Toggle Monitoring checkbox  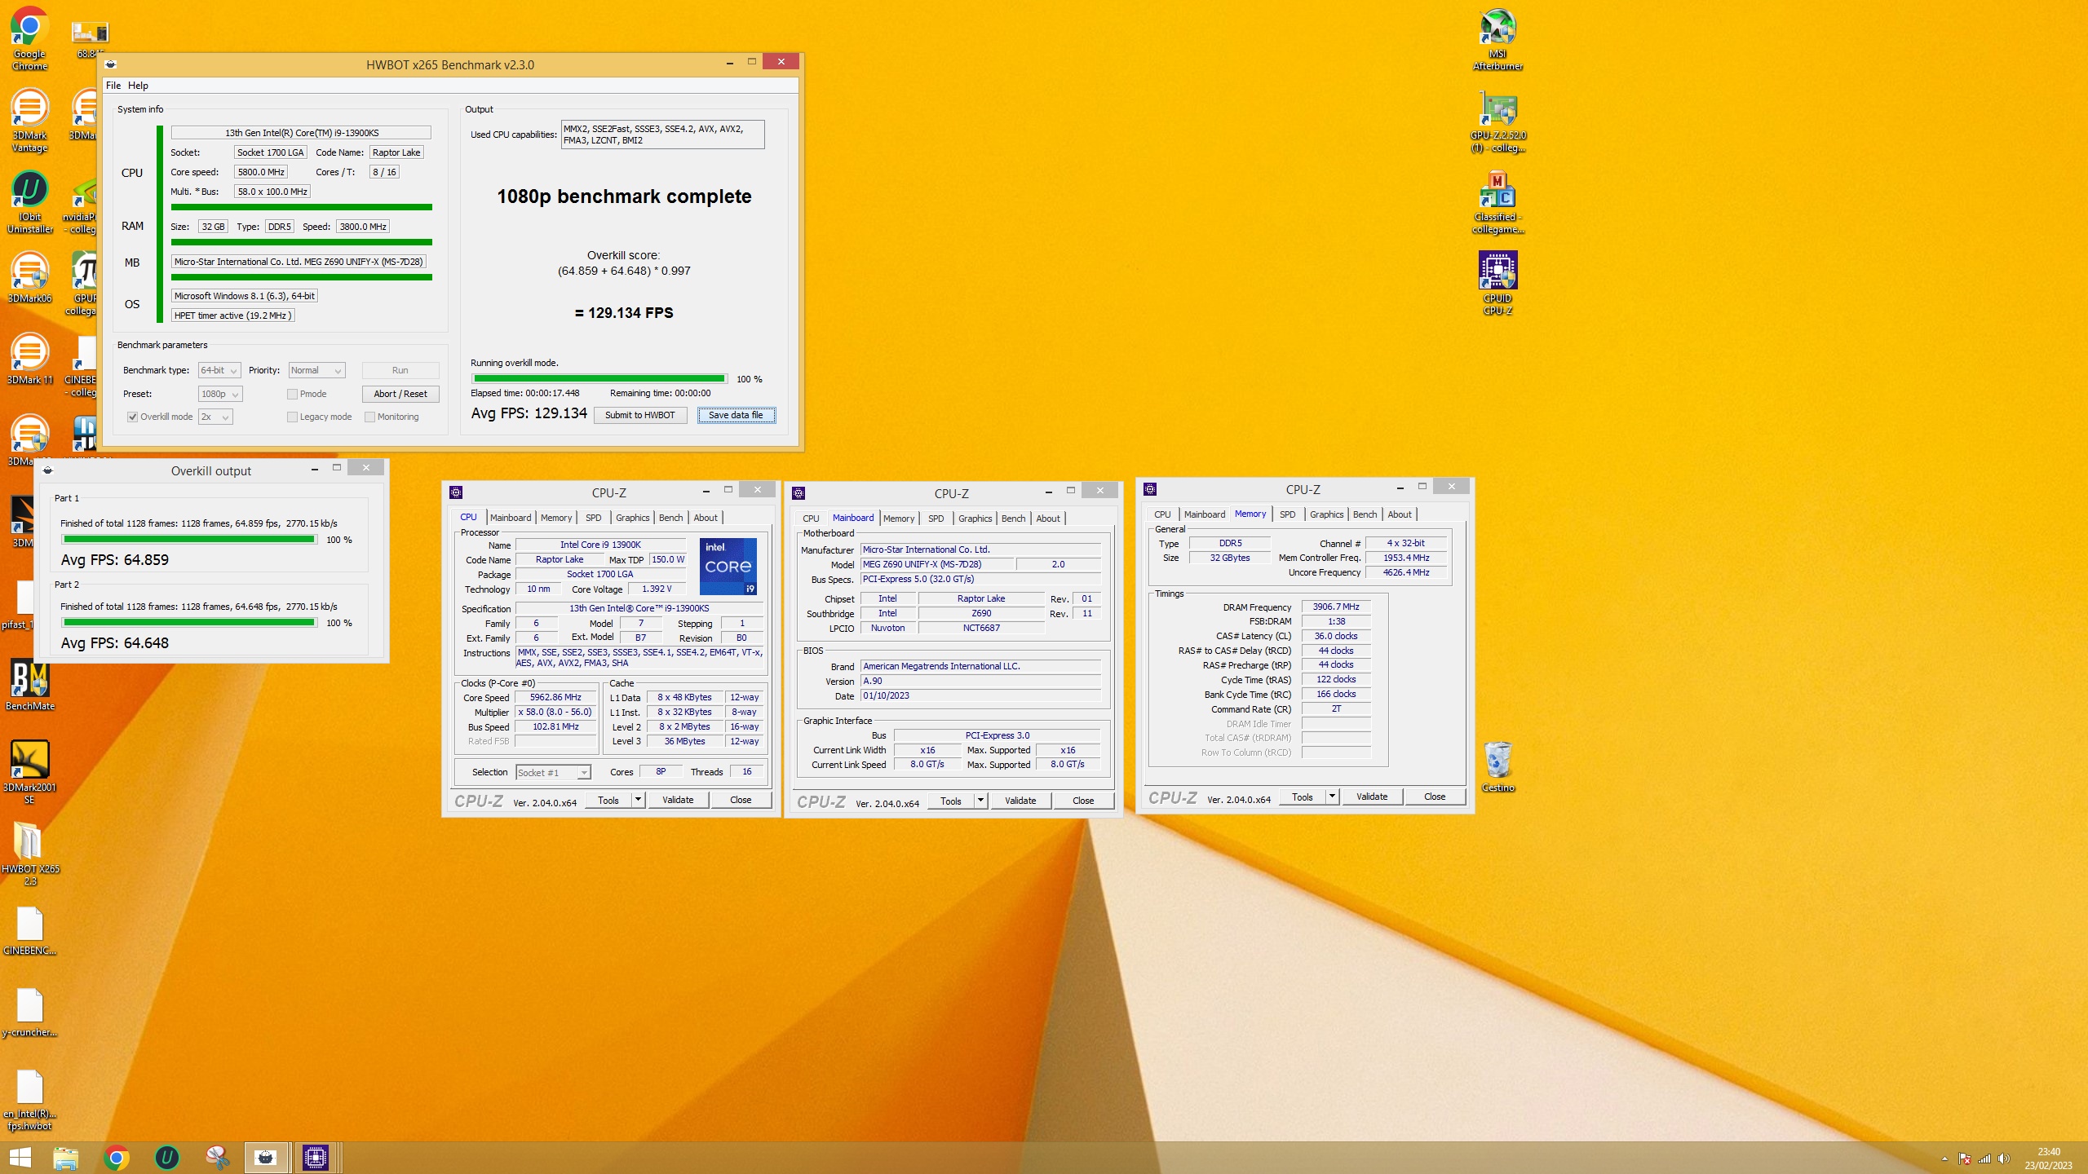[x=369, y=417]
